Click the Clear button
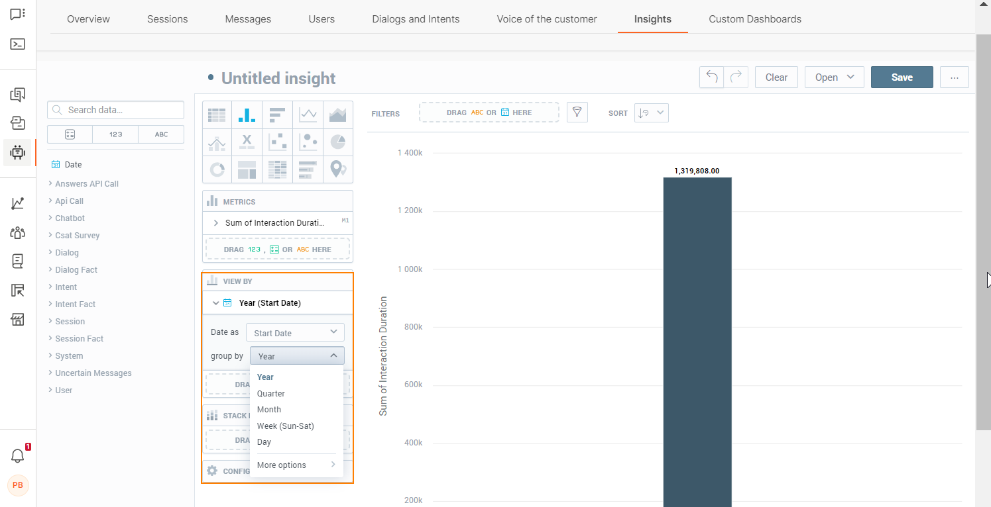Viewport: 991px width, 507px height. coord(776,77)
